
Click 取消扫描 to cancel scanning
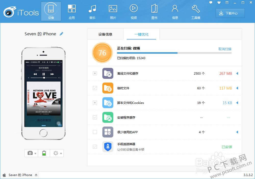tap(225, 49)
